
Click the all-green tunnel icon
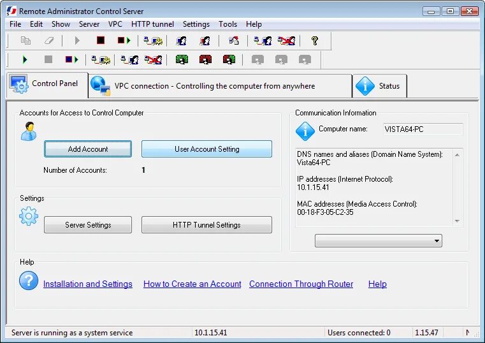click(x=182, y=59)
